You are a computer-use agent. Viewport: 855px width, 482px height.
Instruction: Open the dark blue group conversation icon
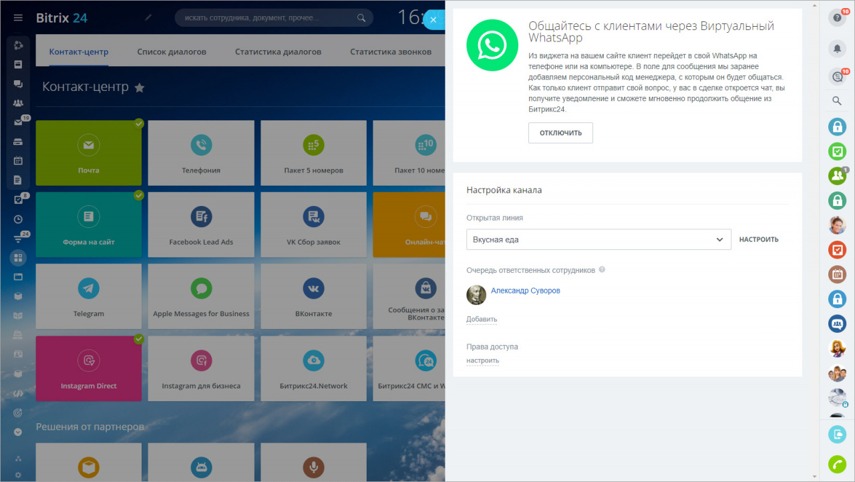click(x=837, y=324)
